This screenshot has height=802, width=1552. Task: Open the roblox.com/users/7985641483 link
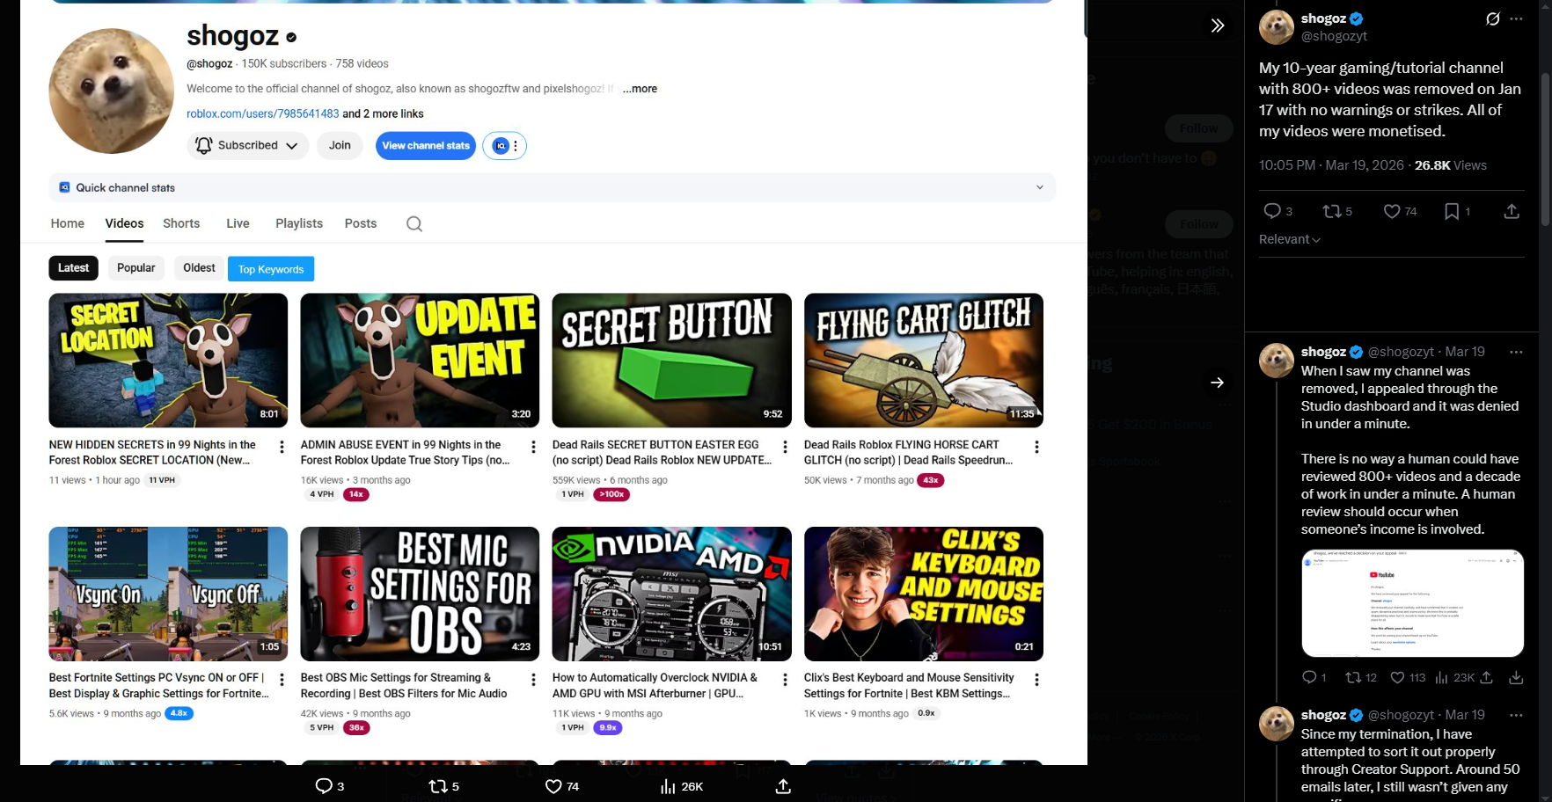tap(262, 113)
